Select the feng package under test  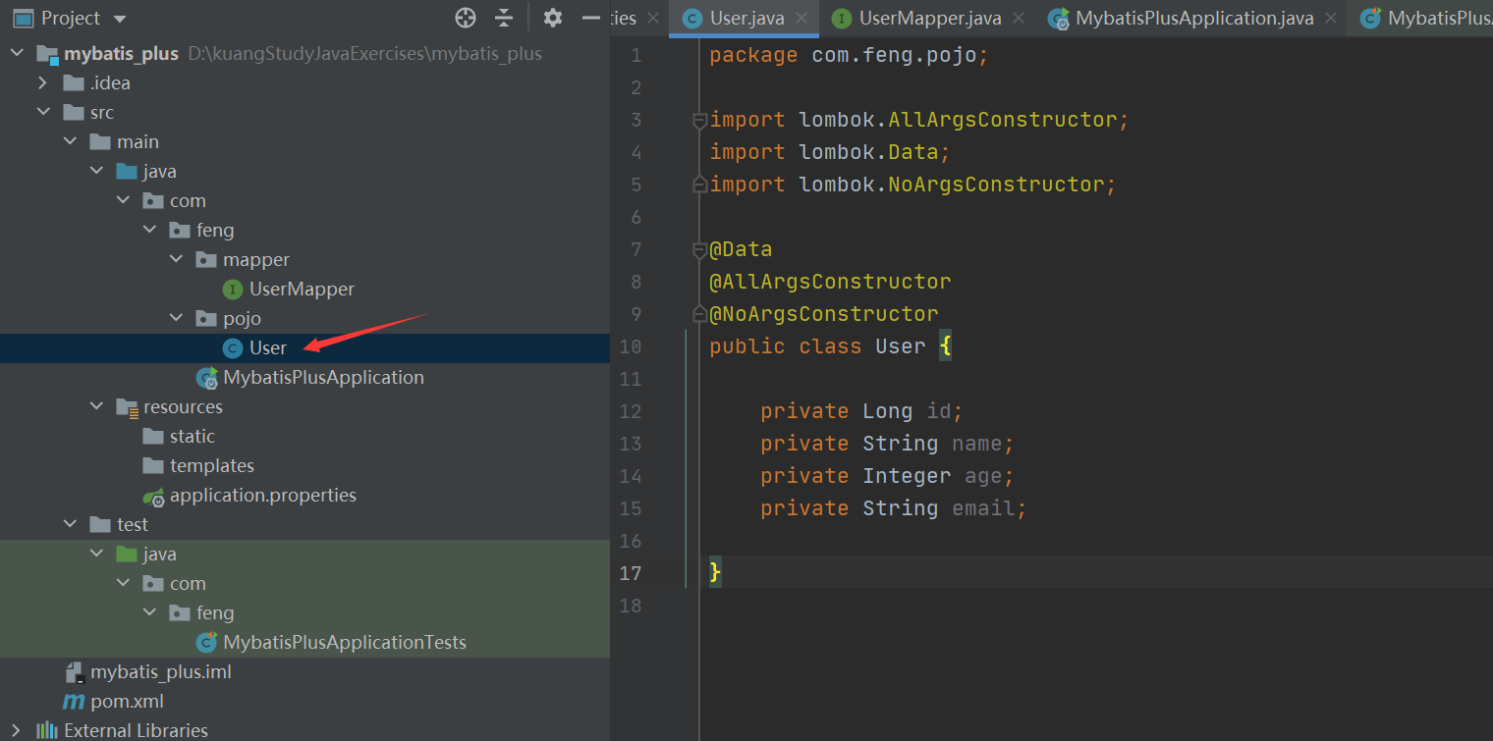click(x=201, y=612)
